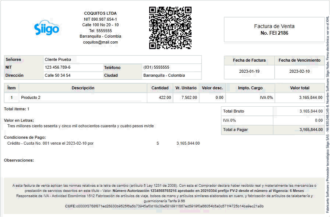Click the Observaciones heading

pyautogui.click(x=19, y=160)
